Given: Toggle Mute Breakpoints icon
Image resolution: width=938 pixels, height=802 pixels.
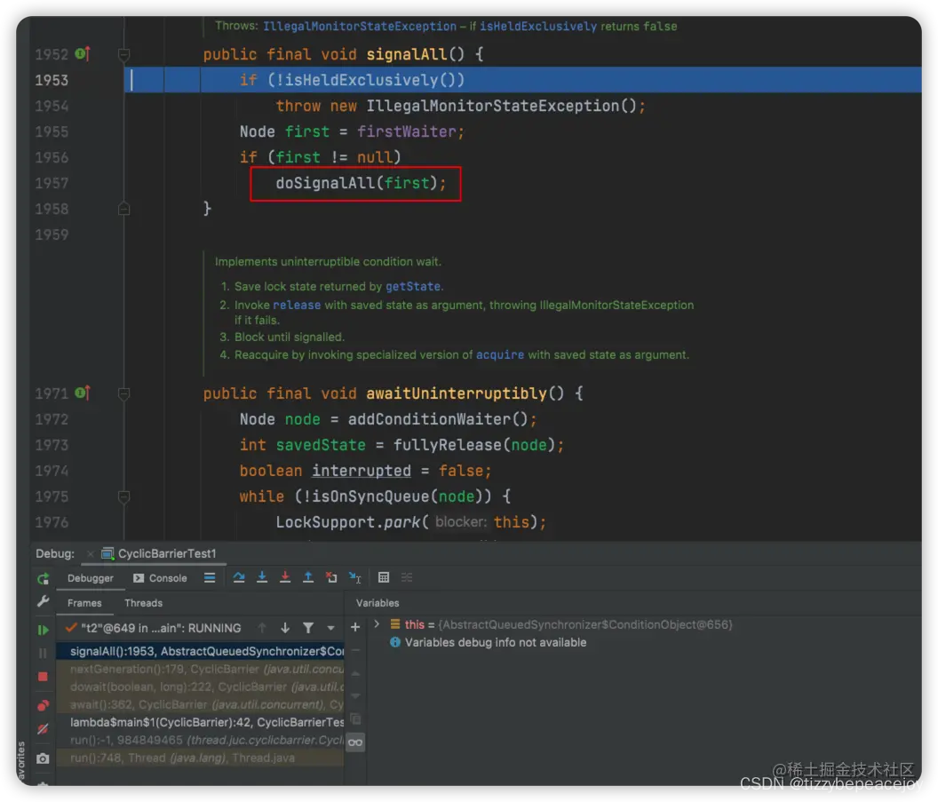Looking at the screenshot, I should [43, 729].
